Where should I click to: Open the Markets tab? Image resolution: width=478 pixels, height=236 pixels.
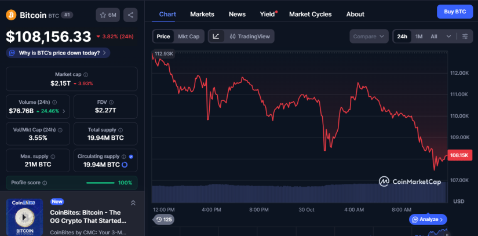click(x=202, y=14)
